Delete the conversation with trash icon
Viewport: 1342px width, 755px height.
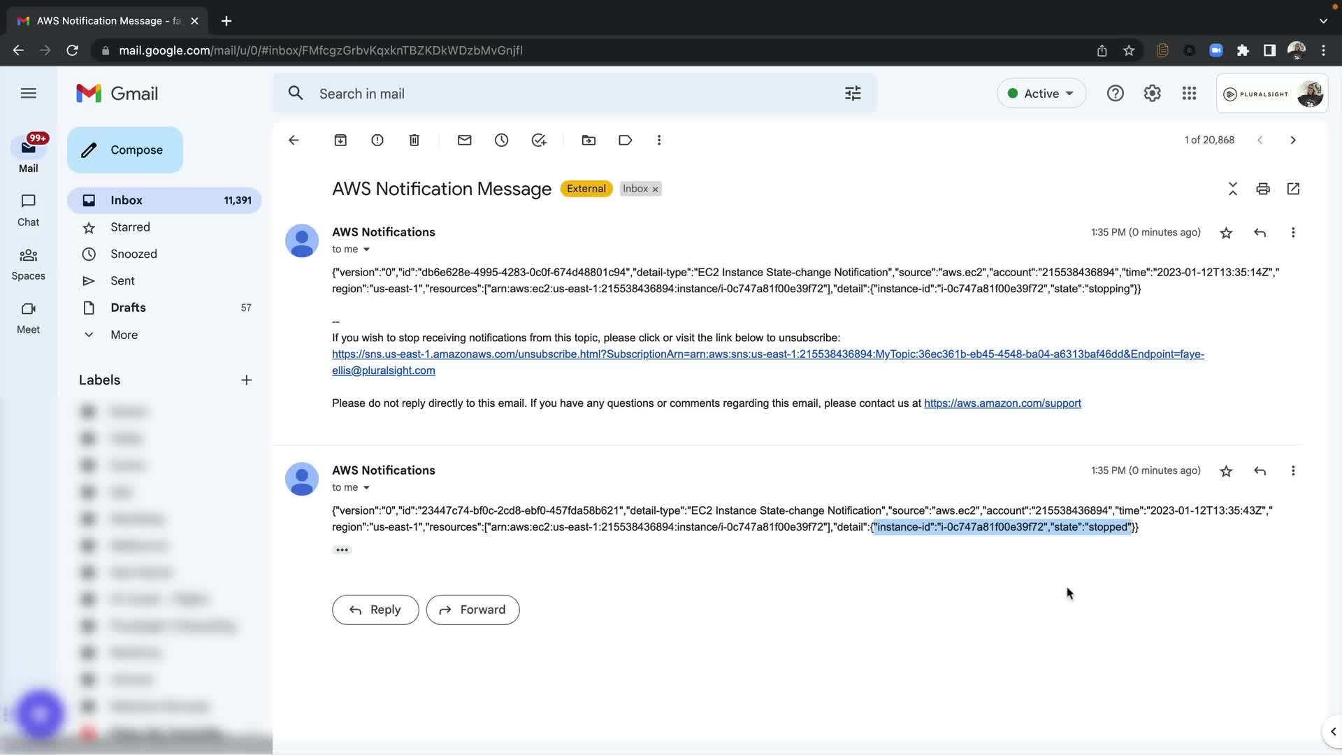tap(414, 141)
